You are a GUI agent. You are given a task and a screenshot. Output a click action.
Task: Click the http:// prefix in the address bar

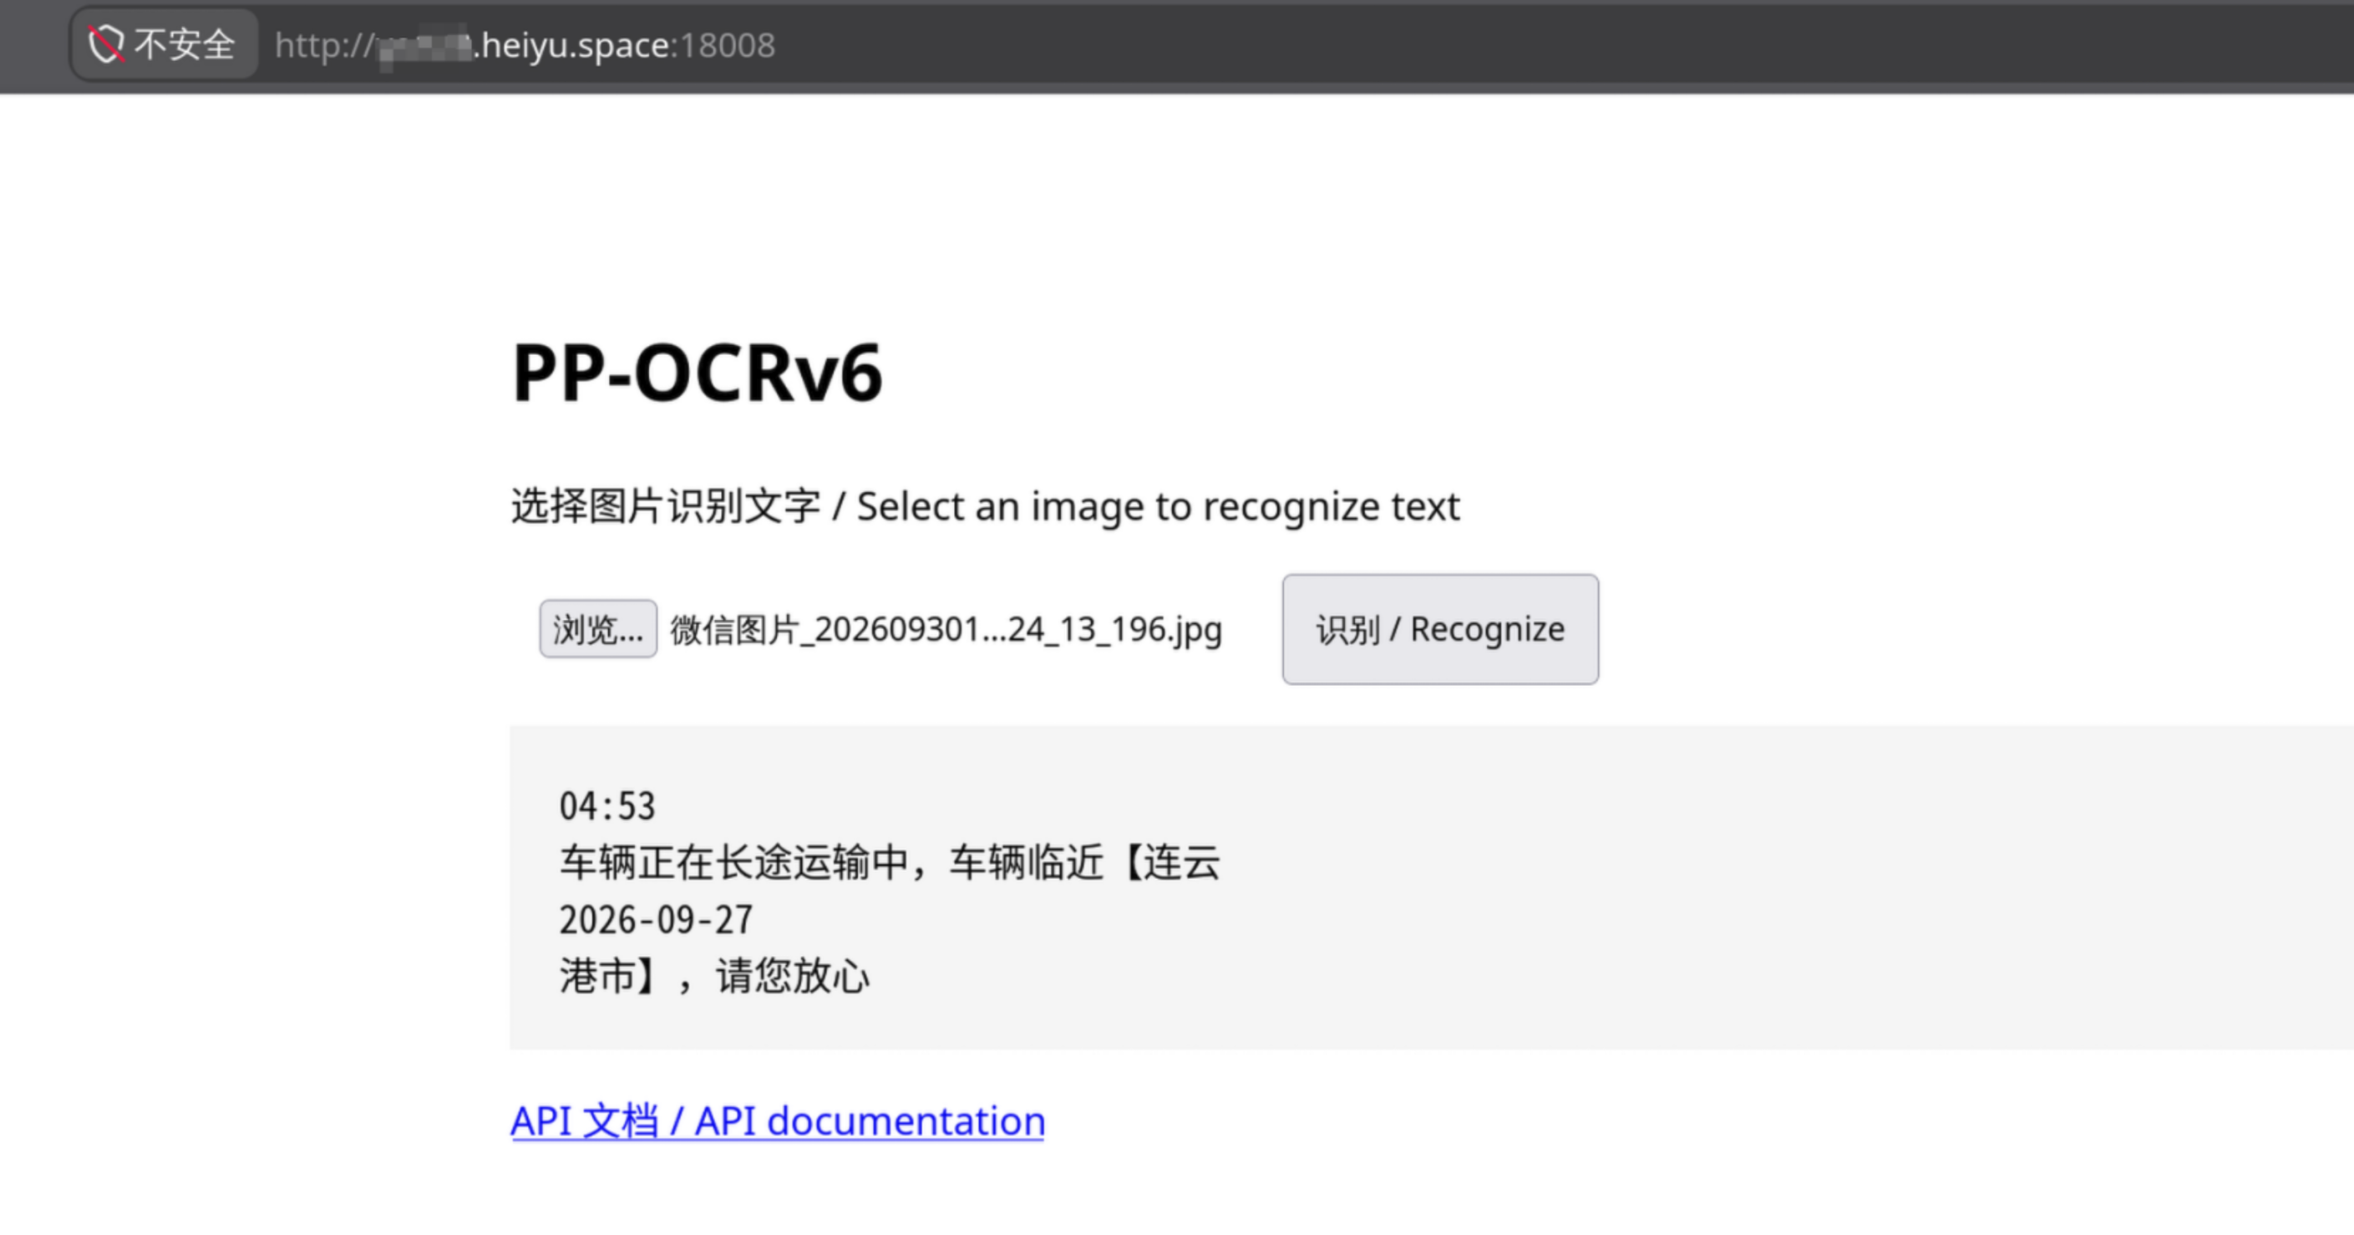[x=324, y=46]
